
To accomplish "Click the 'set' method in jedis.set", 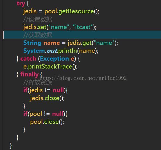I will pos(42,27).
